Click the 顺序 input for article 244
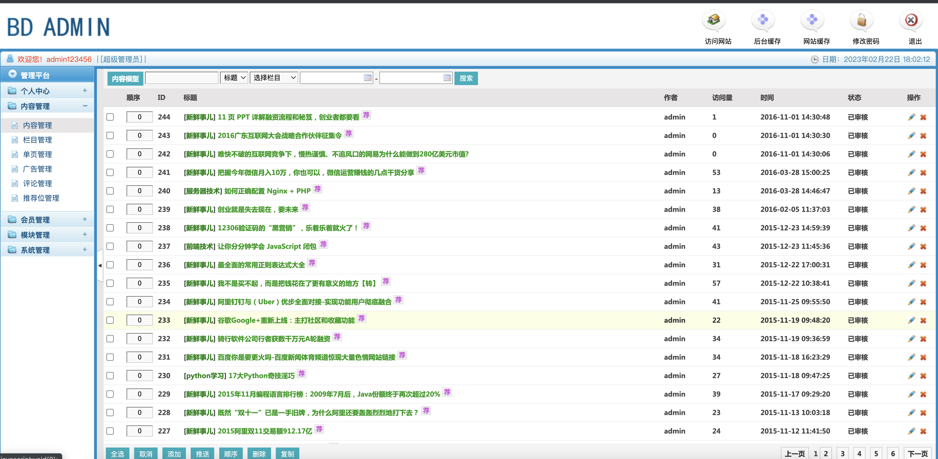 (x=139, y=117)
